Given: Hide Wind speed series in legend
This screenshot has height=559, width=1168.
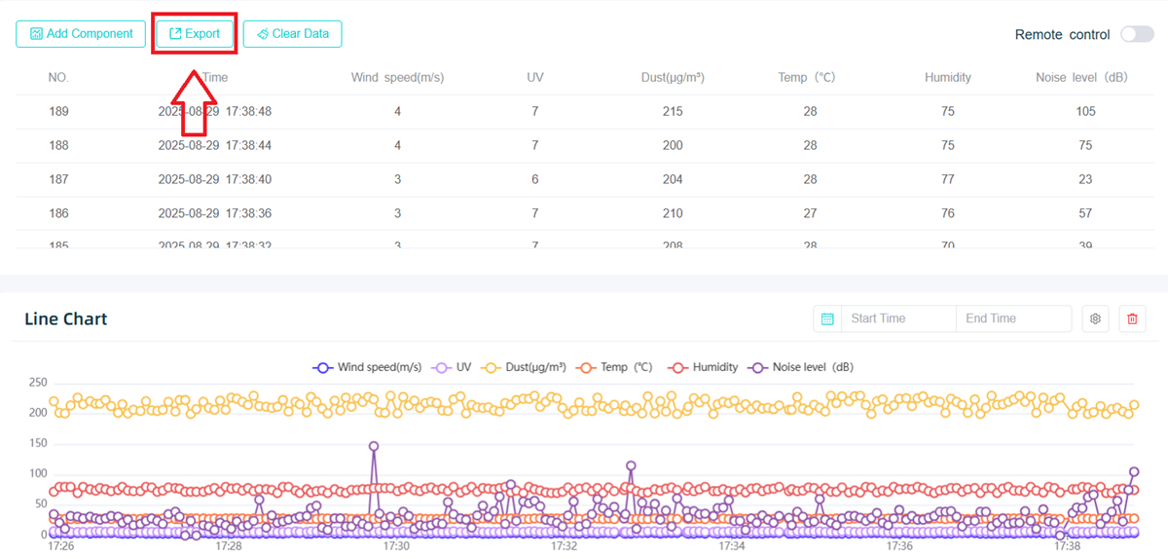Looking at the screenshot, I should 367,367.
